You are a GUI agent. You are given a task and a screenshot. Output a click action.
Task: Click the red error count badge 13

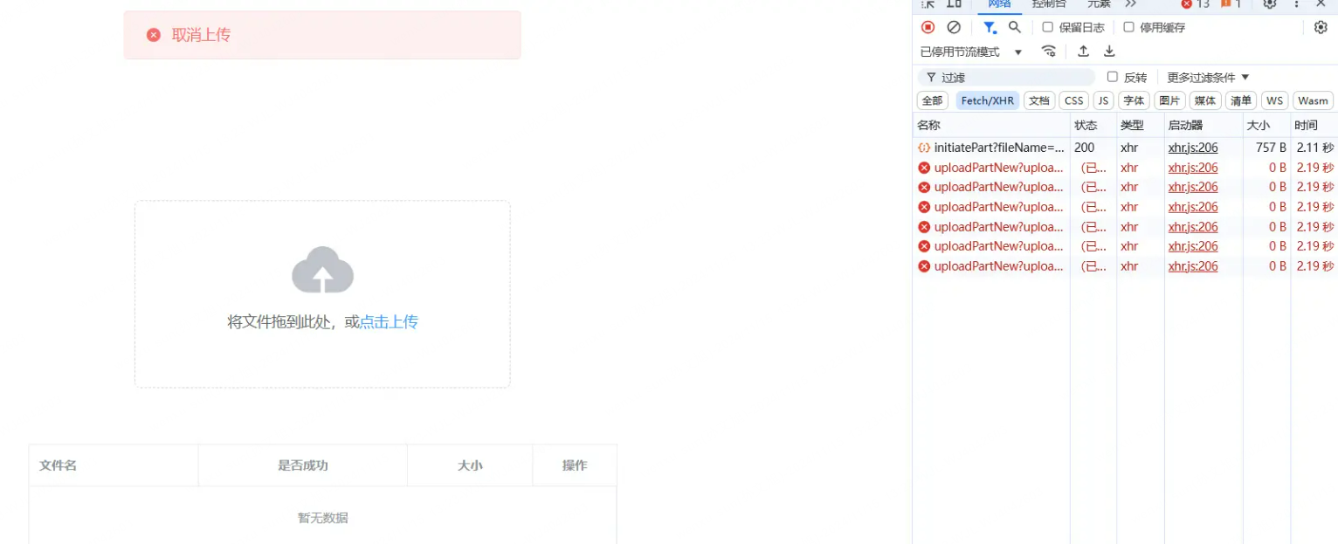tap(1196, 3)
